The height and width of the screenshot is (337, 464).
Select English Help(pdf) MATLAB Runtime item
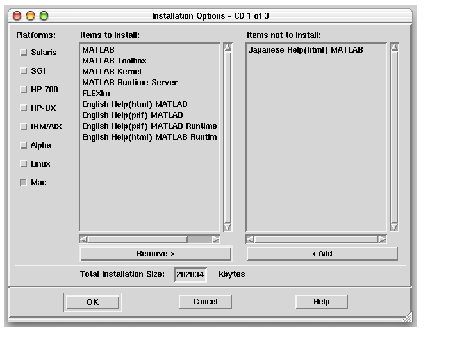click(x=149, y=126)
